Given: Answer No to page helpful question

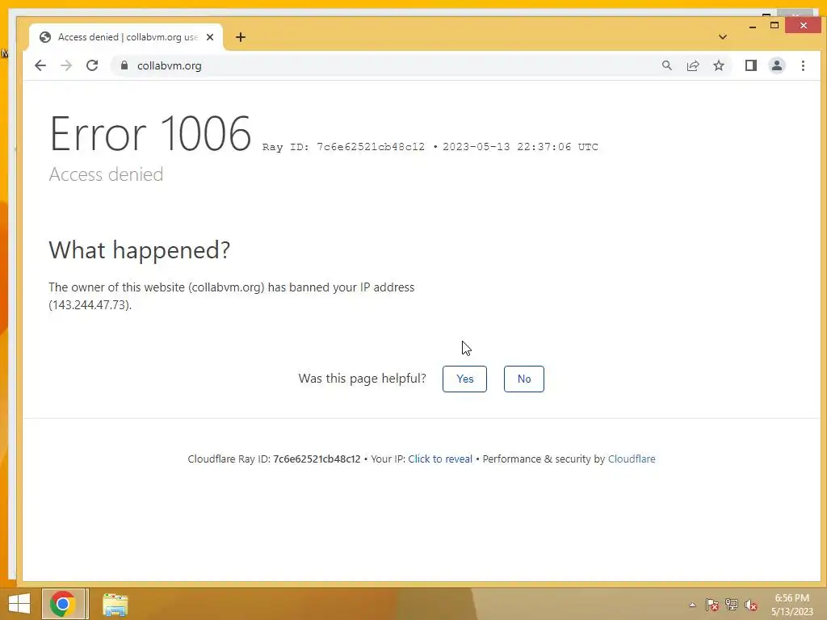Looking at the screenshot, I should [523, 379].
